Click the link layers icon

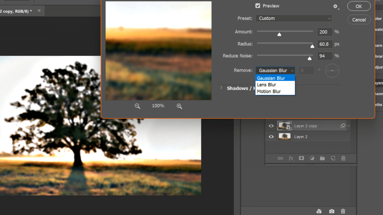tap(280, 158)
